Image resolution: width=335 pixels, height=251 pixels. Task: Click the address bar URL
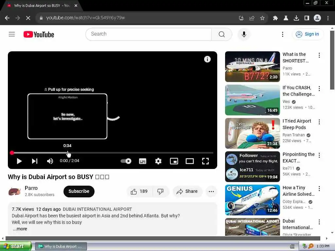(x=85, y=18)
